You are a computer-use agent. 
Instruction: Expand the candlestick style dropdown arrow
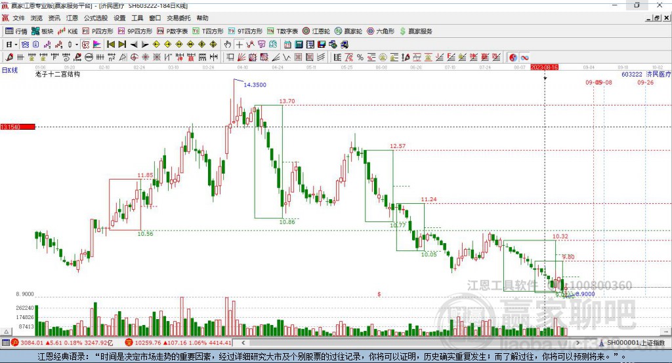[77, 45]
